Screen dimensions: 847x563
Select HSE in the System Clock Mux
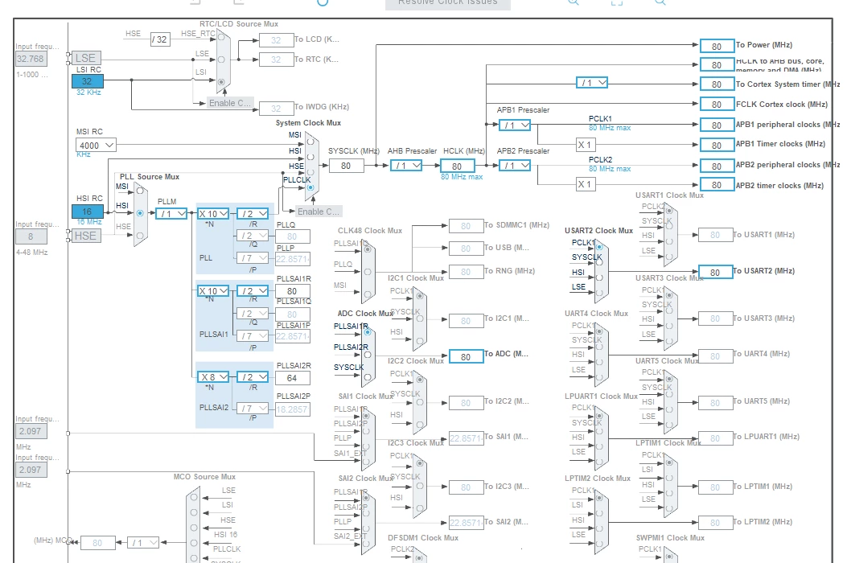point(310,172)
